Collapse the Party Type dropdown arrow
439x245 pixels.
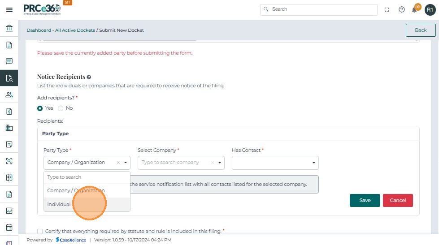click(126, 163)
